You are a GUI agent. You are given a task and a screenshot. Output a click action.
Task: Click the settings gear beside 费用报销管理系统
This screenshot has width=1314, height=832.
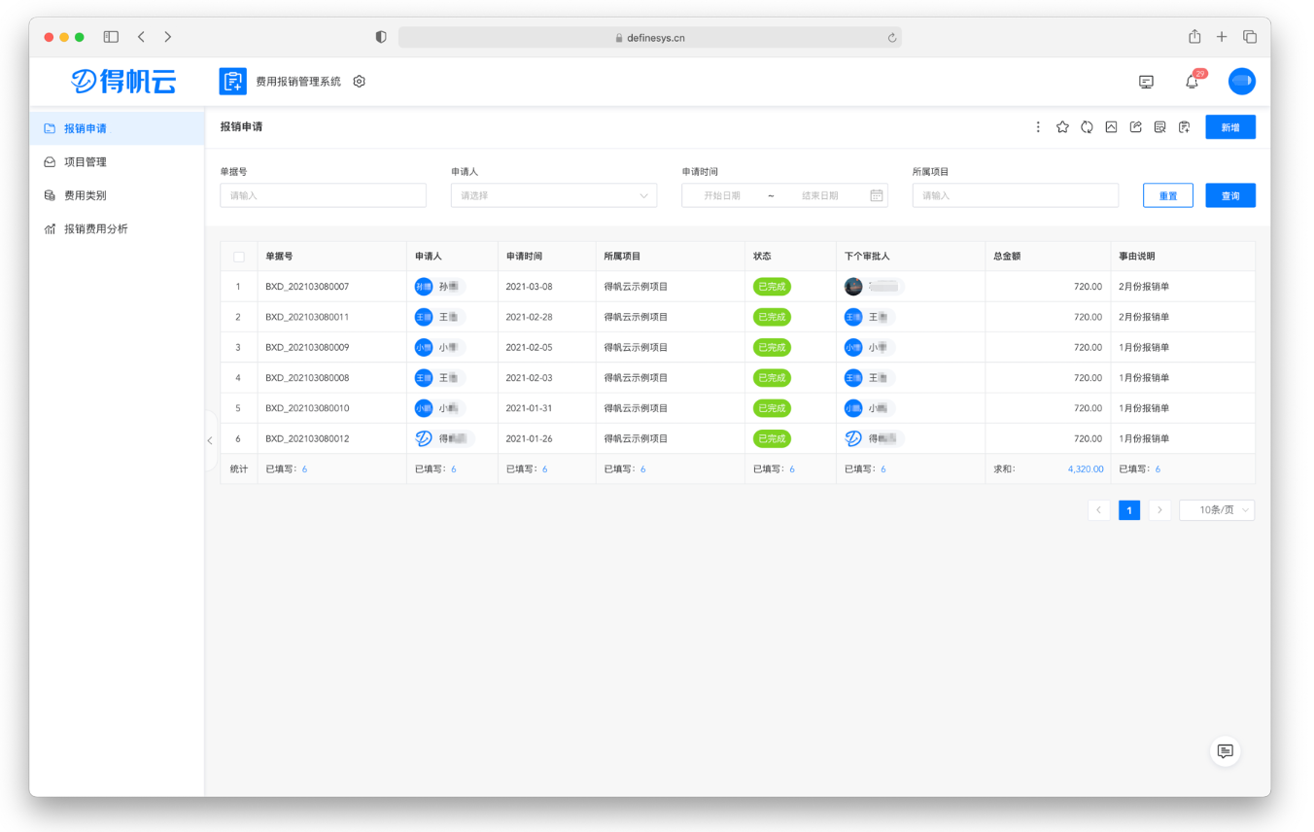[359, 82]
